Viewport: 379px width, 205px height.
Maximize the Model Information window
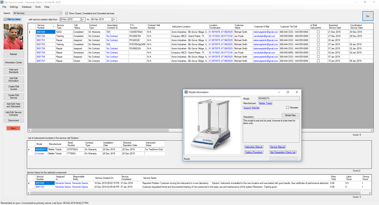(x=288, y=92)
